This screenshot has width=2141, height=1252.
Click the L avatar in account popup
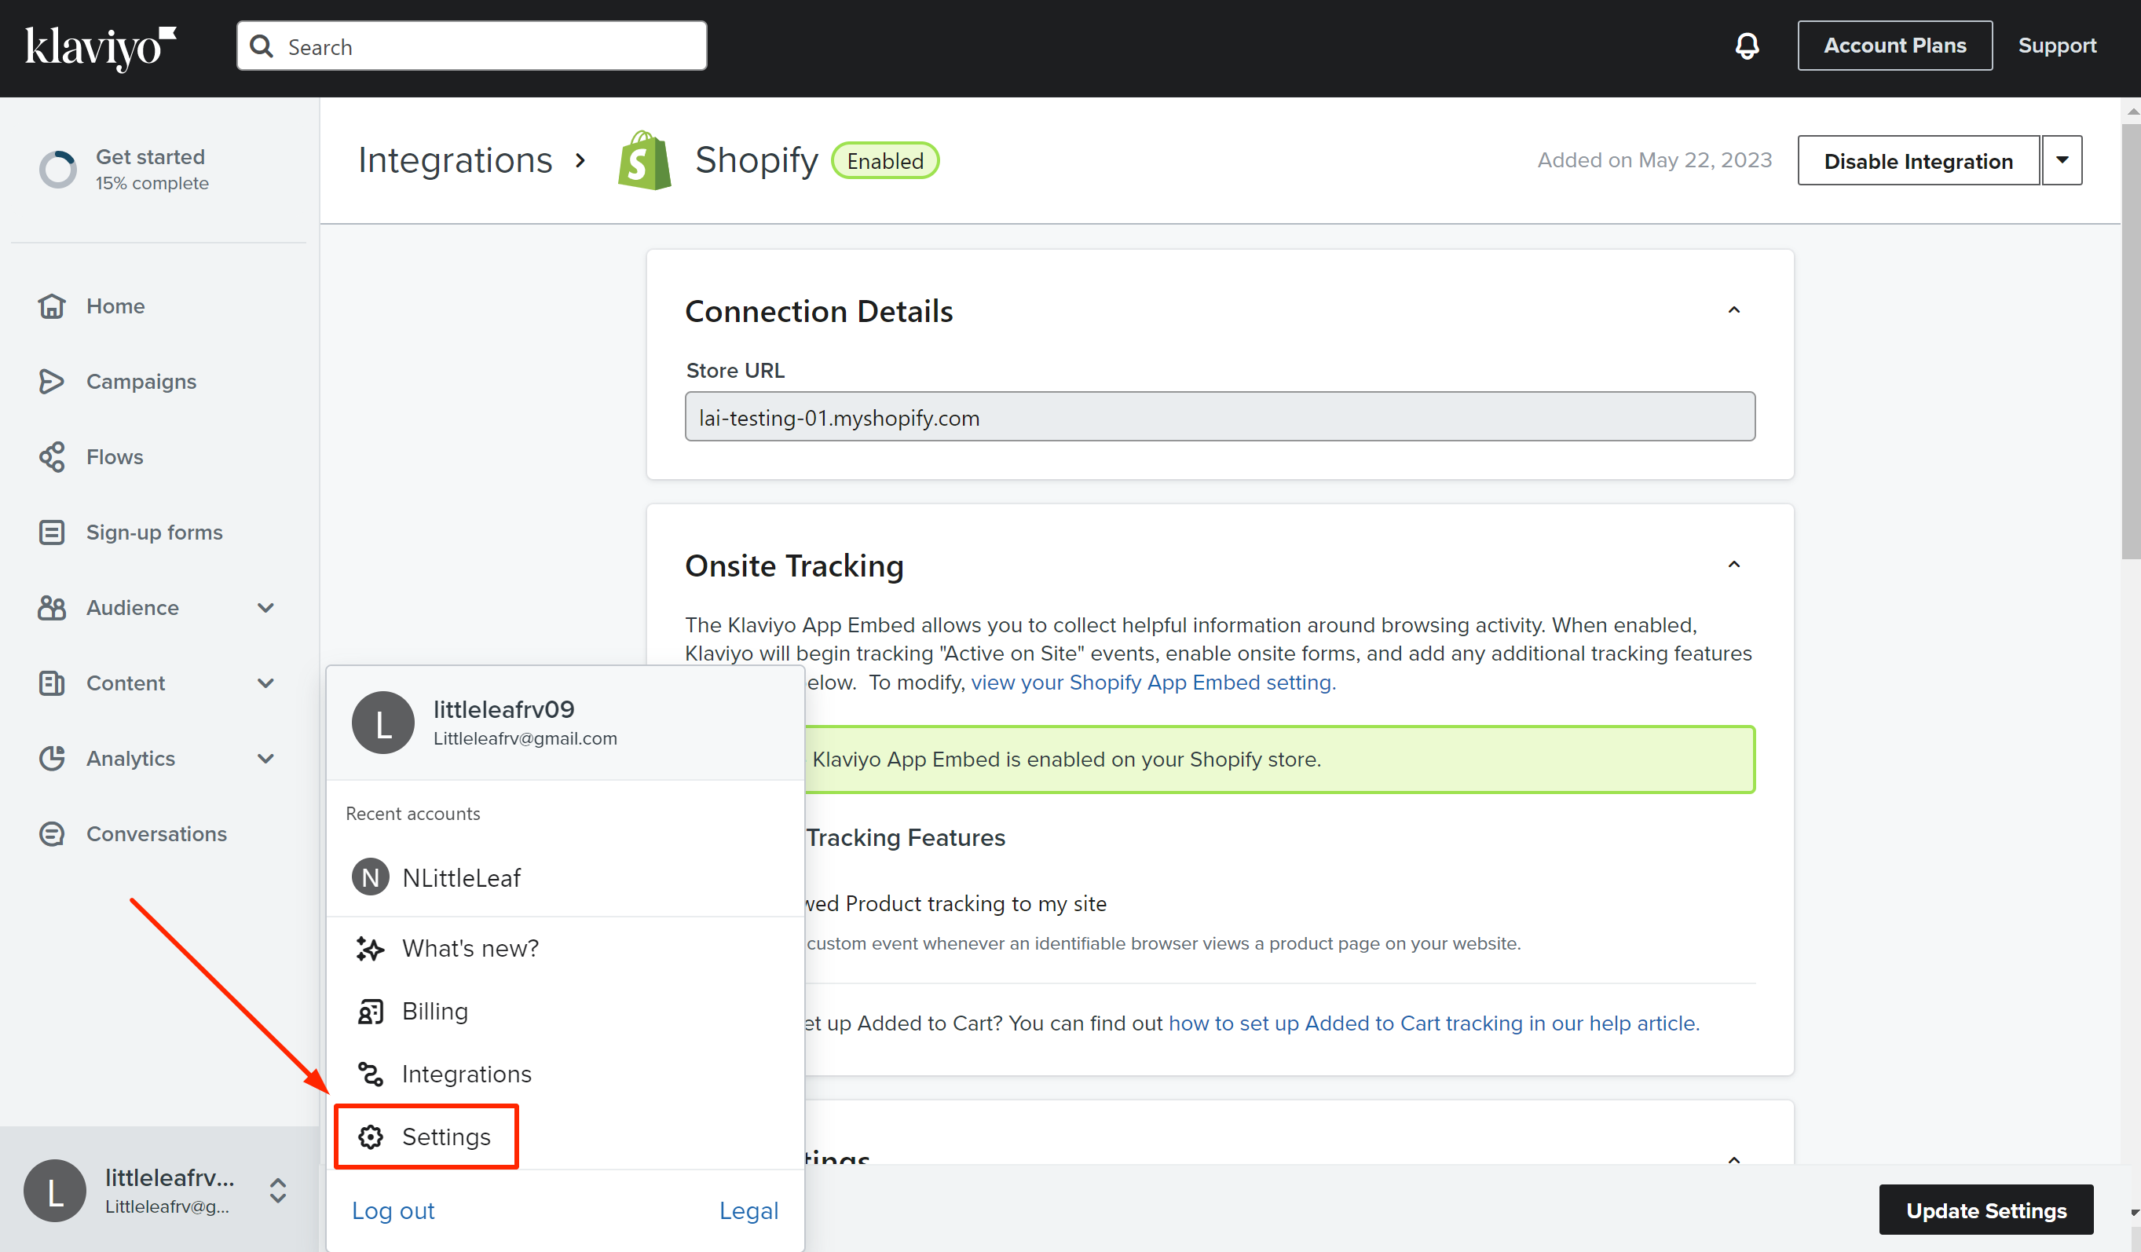(x=383, y=723)
